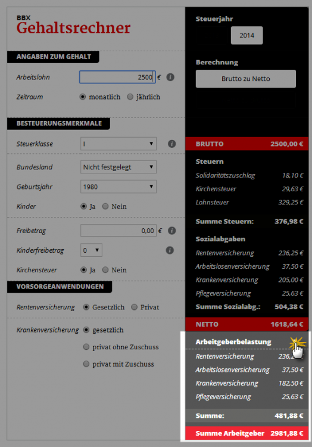Screen dimensions: 312x447
Task: Click the Freibetrag amount field
Action: pyautogui.click(x=118, y=230)
